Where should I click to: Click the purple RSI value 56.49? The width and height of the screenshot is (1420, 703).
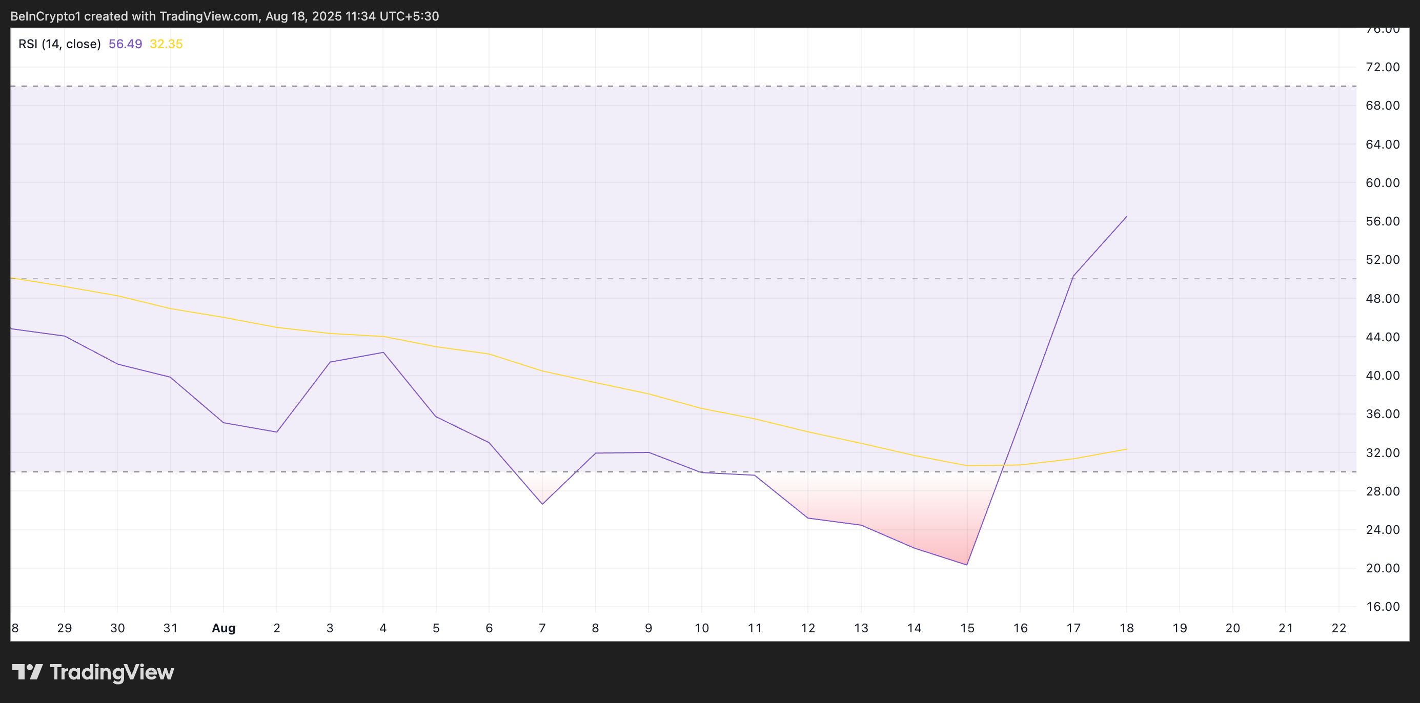[x=126, y=44]
